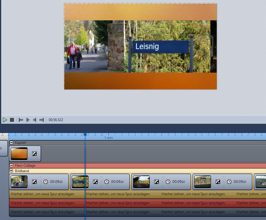
Task: Collapse the Bildband track
Action: 12,171
